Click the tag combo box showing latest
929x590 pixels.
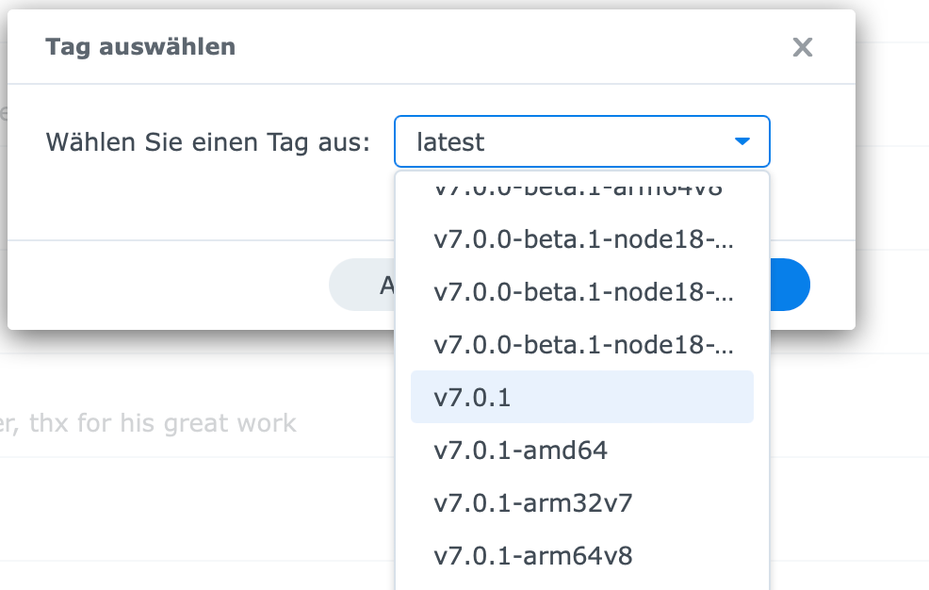point(565,141)
